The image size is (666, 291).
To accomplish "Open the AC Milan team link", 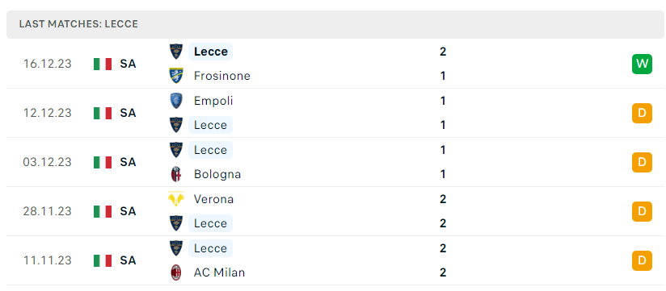I will (219, 272).
